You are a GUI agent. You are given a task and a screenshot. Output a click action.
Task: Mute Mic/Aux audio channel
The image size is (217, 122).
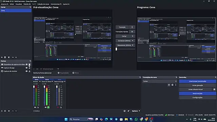(35, 107)
